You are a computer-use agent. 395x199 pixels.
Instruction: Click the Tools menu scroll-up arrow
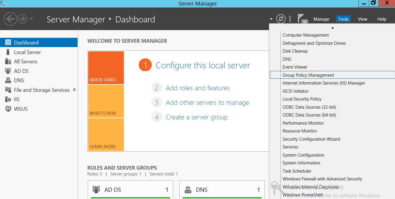pos(333,28)
